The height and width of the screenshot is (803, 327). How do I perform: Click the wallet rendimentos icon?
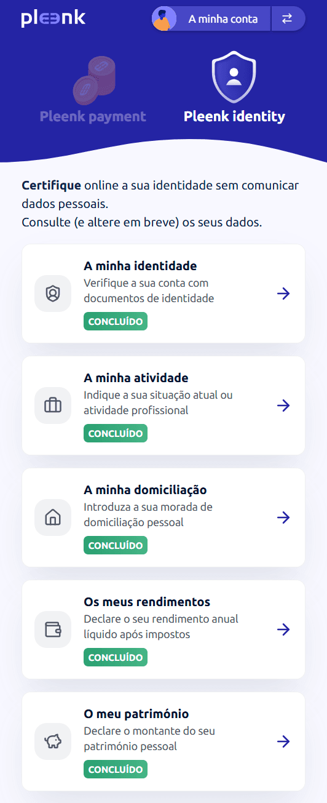pyautogui.click(x=53, y=629)
